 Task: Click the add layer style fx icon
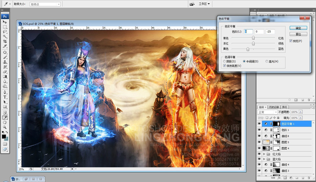[x=279, y=178]
